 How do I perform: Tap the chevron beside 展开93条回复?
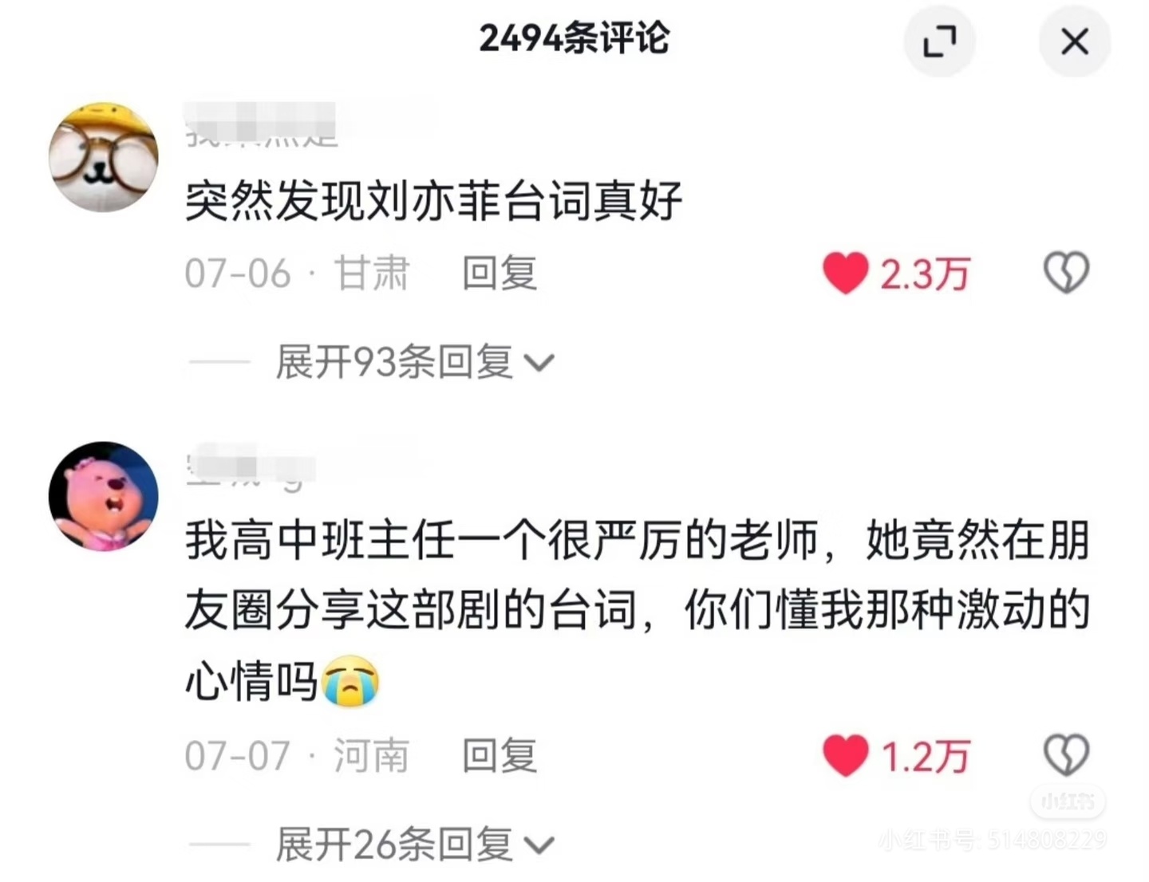point(539,364)
